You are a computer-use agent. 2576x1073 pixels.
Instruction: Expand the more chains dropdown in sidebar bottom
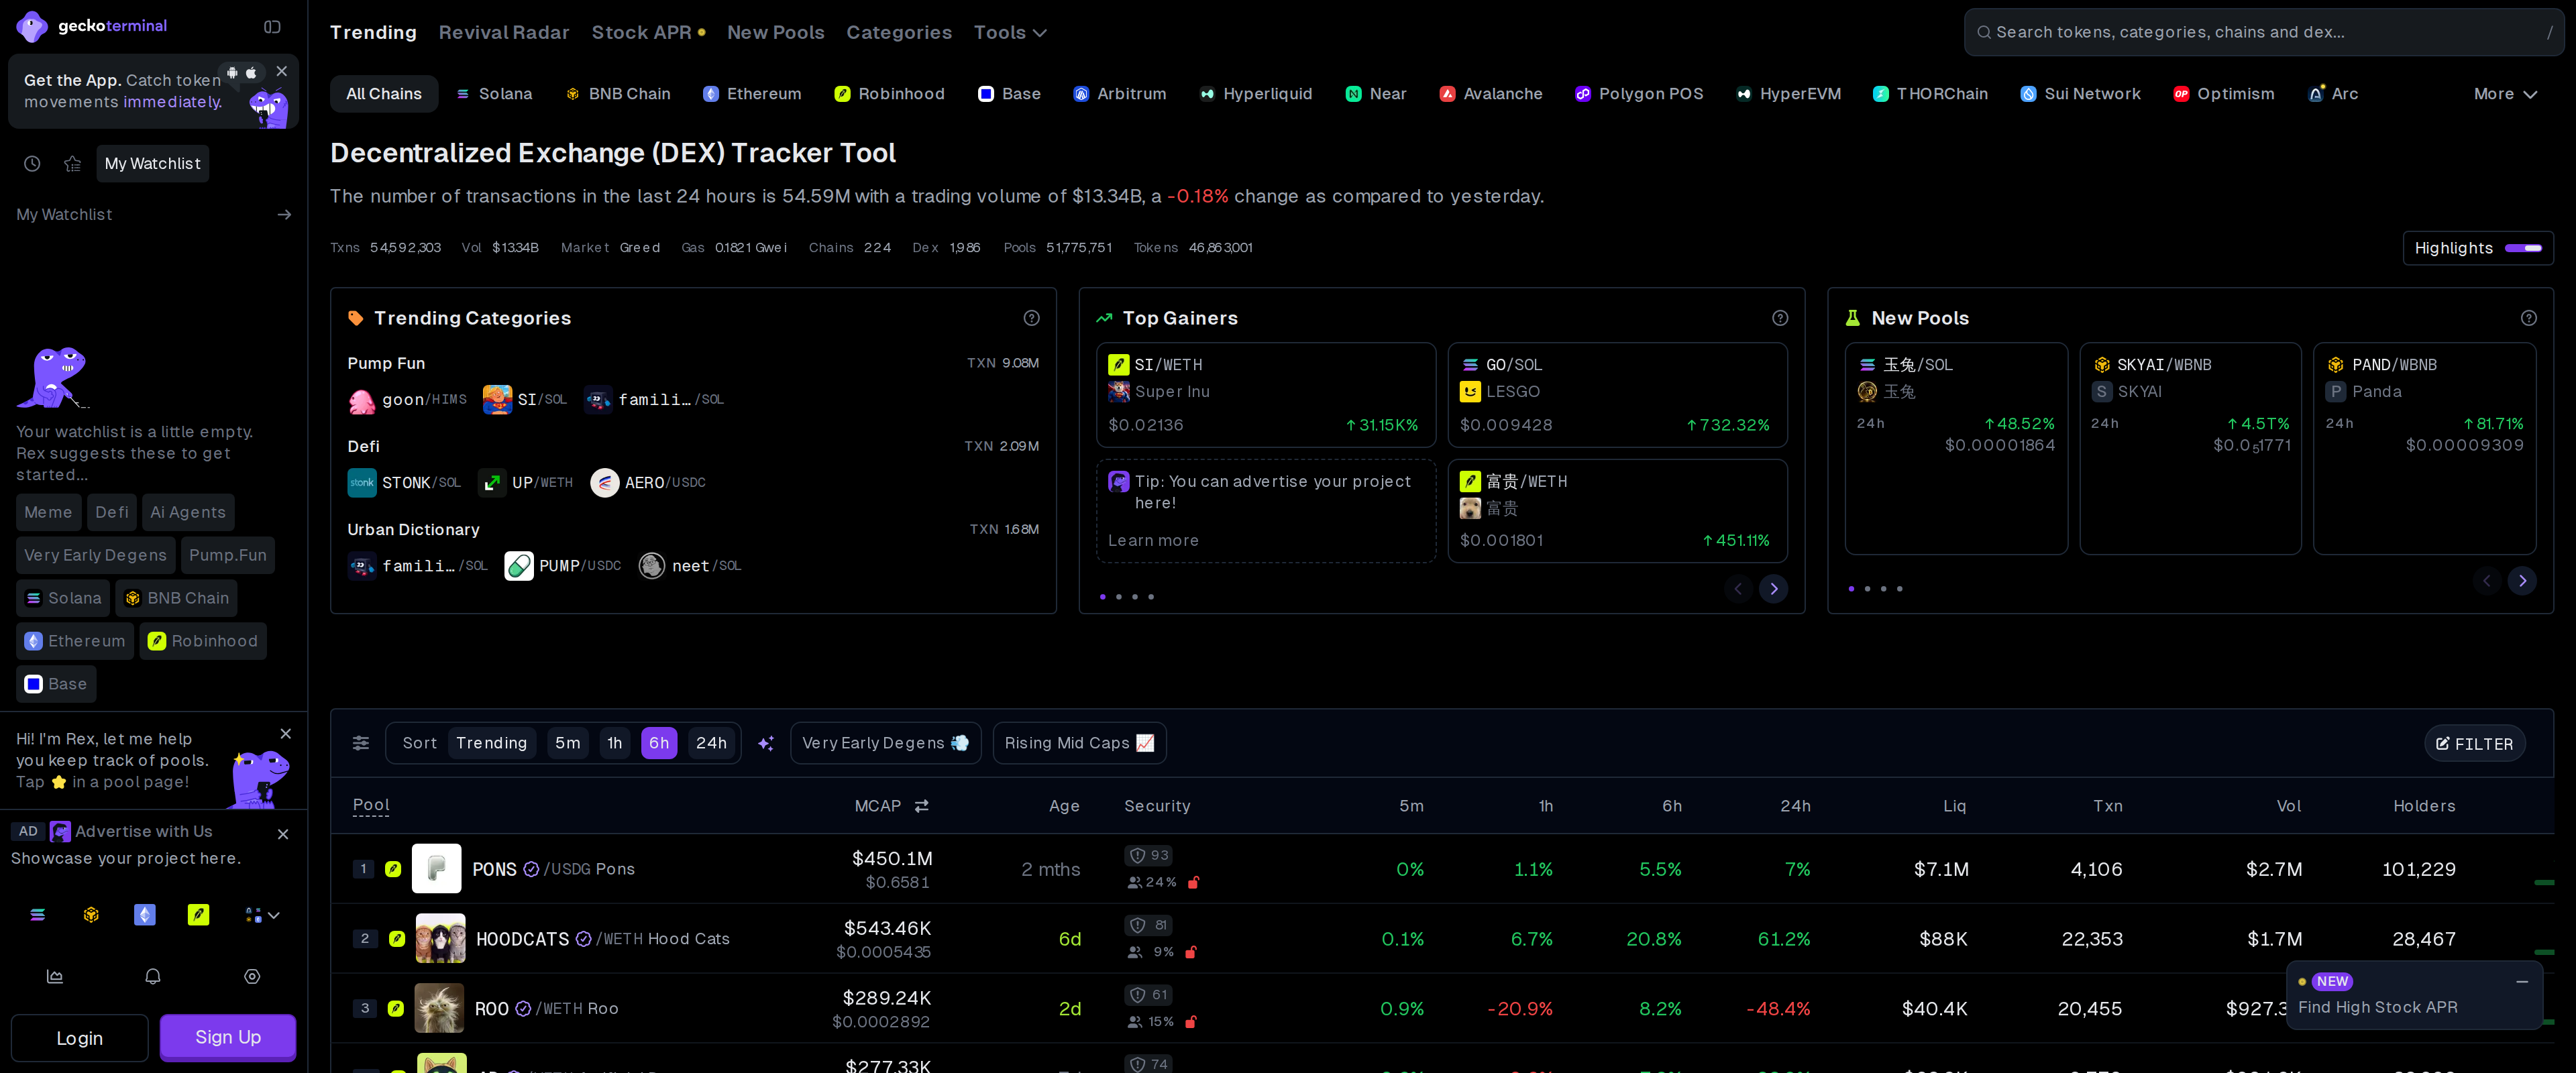tap(262, 914)
